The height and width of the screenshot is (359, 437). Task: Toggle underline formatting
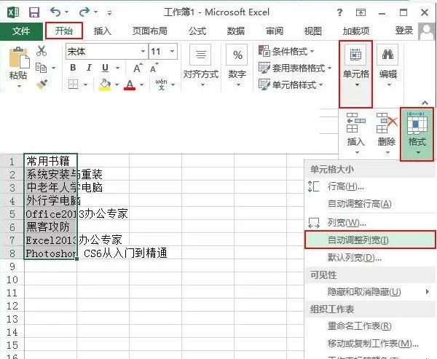tap(105, 68)
